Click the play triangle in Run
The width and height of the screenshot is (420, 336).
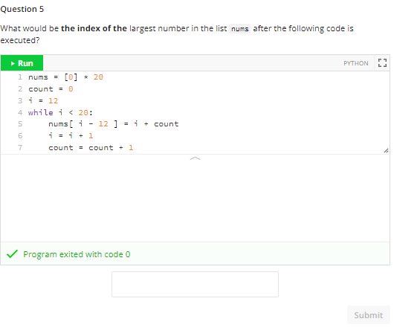click(13, 63)
